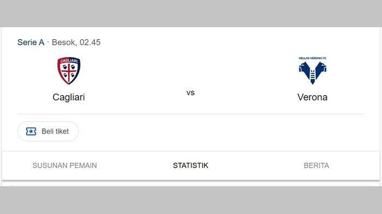Open the Berita tab
This screenshot has height=214, width=382.
point(316,166)
